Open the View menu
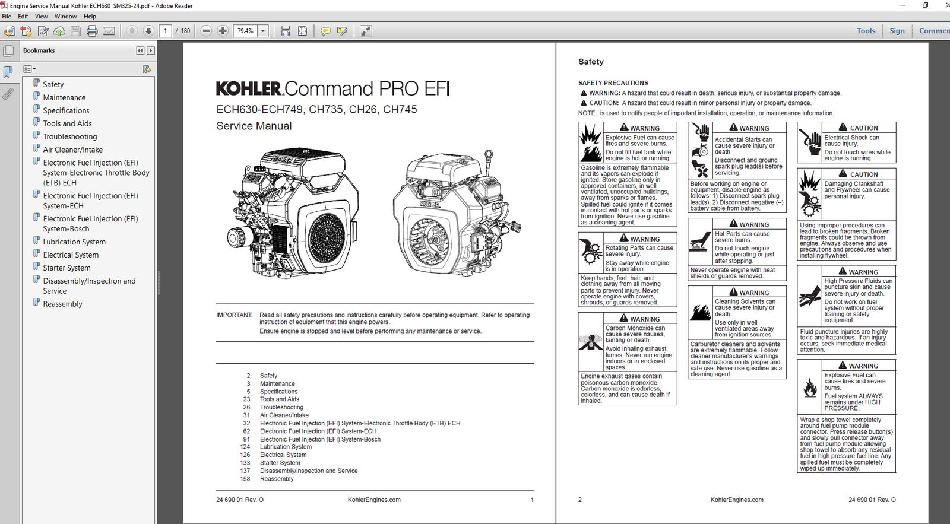Image resolution: width=950 pixels, height=524 pixels. point(41,17)
